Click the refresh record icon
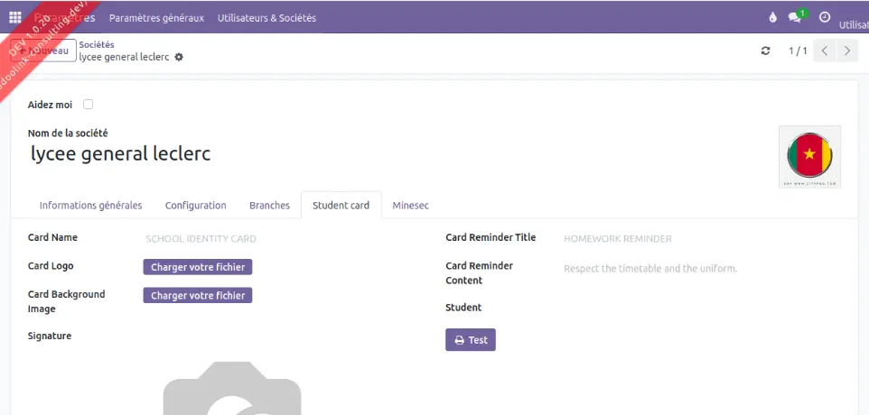869x415 pixels. [x=766, y=51]
